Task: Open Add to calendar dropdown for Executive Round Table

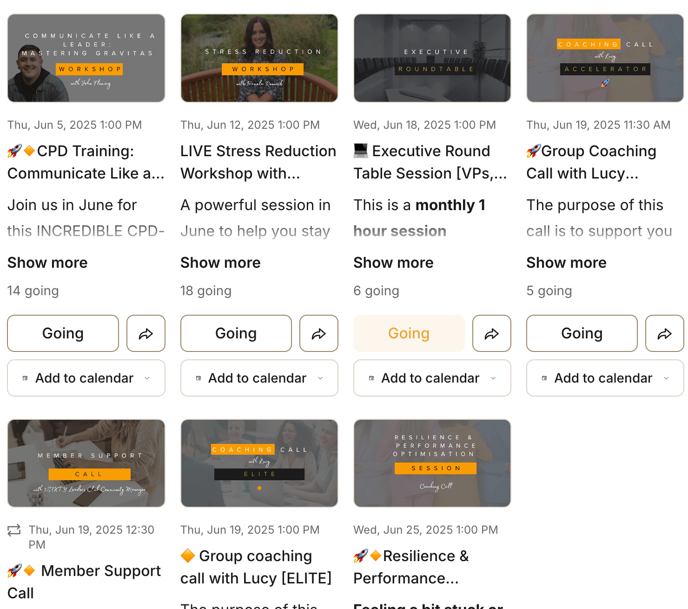Action: pyautogui.click(x=432, y=378)
